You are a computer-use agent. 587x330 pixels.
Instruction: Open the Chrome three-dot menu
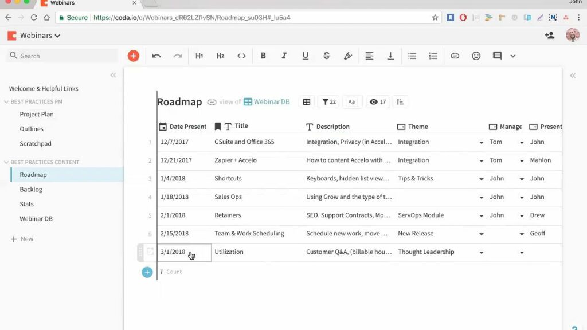[x=579, y=18]
